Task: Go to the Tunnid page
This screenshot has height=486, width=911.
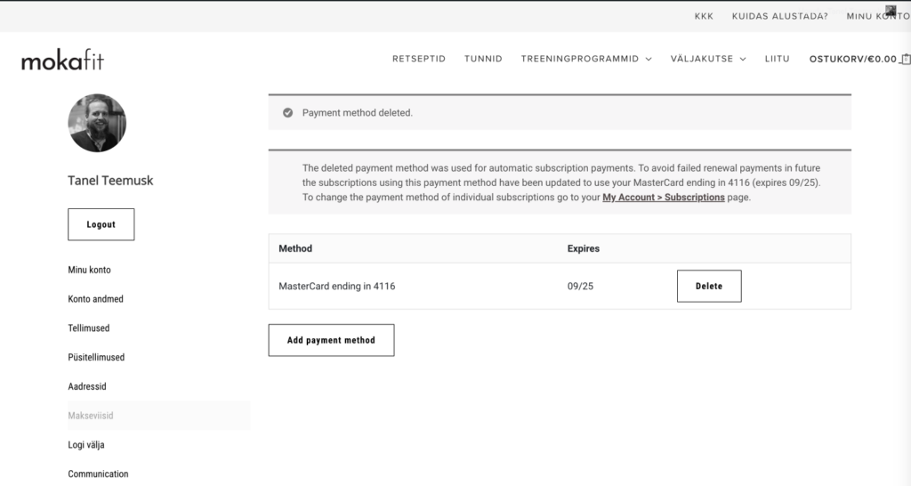Action: [x=483, y=59]
